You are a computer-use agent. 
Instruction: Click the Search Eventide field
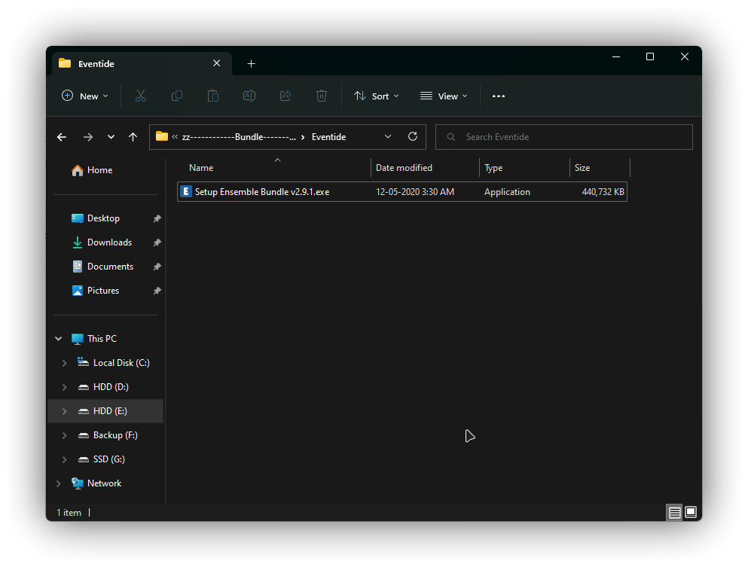click(x=564, y=137)
